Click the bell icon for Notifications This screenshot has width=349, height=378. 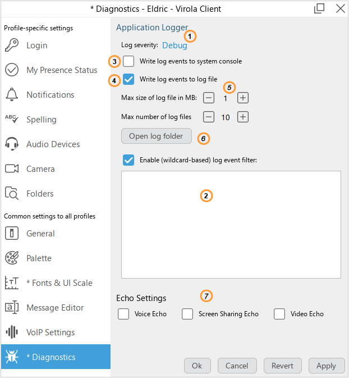[x=12, y=95]
